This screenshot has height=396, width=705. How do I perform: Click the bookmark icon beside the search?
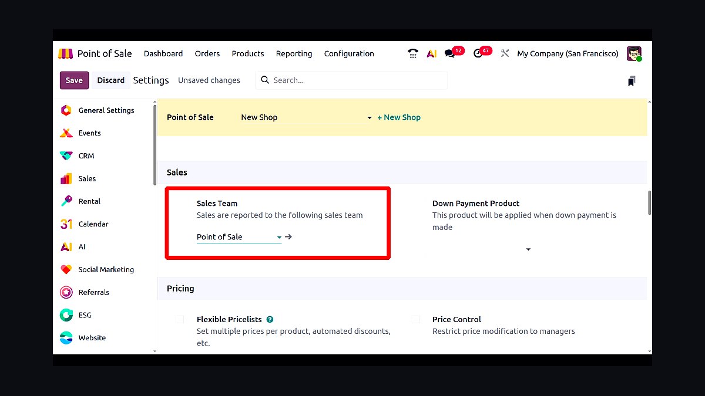pos(632,81)
